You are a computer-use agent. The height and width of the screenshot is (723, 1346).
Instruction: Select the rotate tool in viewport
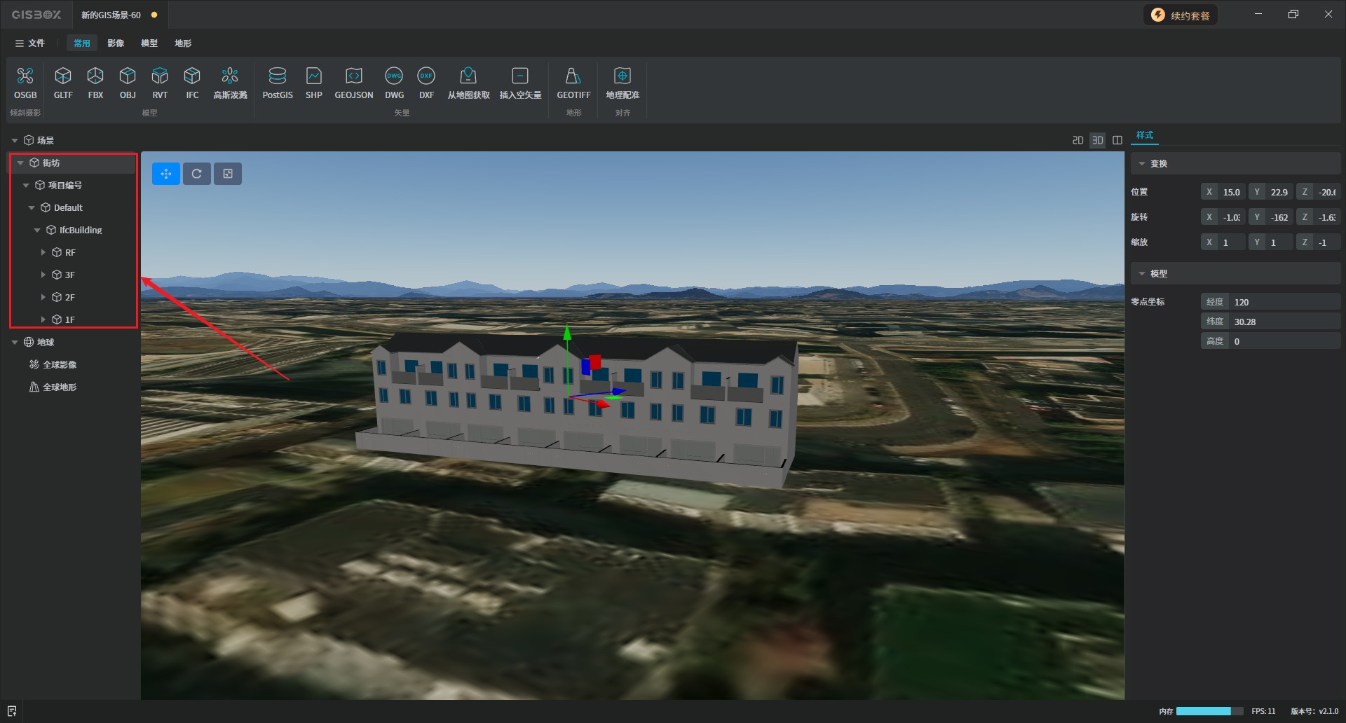point(197,174)
